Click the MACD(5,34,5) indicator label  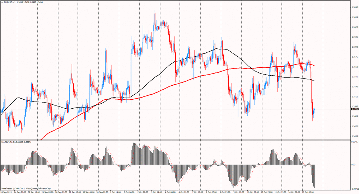8,142
